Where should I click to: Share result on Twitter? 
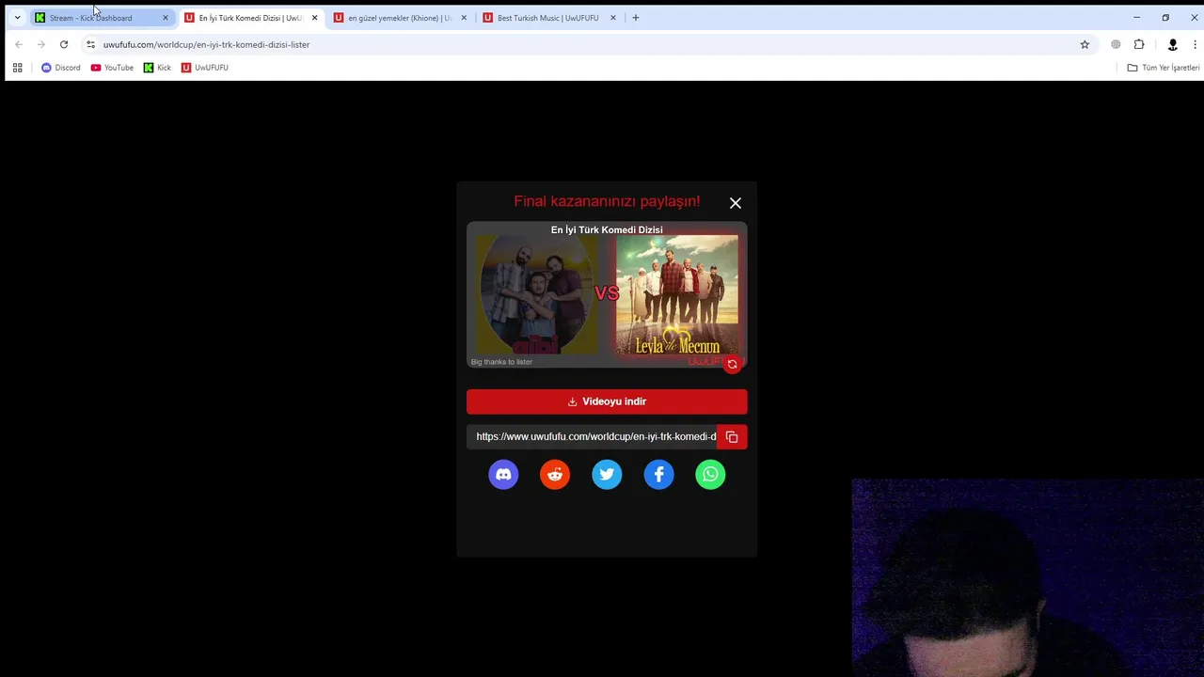pos(607,475)
